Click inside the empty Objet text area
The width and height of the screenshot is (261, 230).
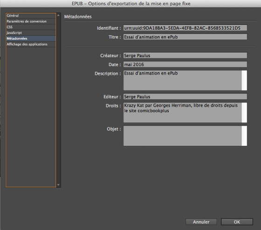(183, 136)
